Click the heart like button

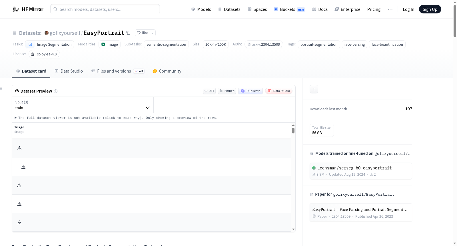[x=142, y=33]
